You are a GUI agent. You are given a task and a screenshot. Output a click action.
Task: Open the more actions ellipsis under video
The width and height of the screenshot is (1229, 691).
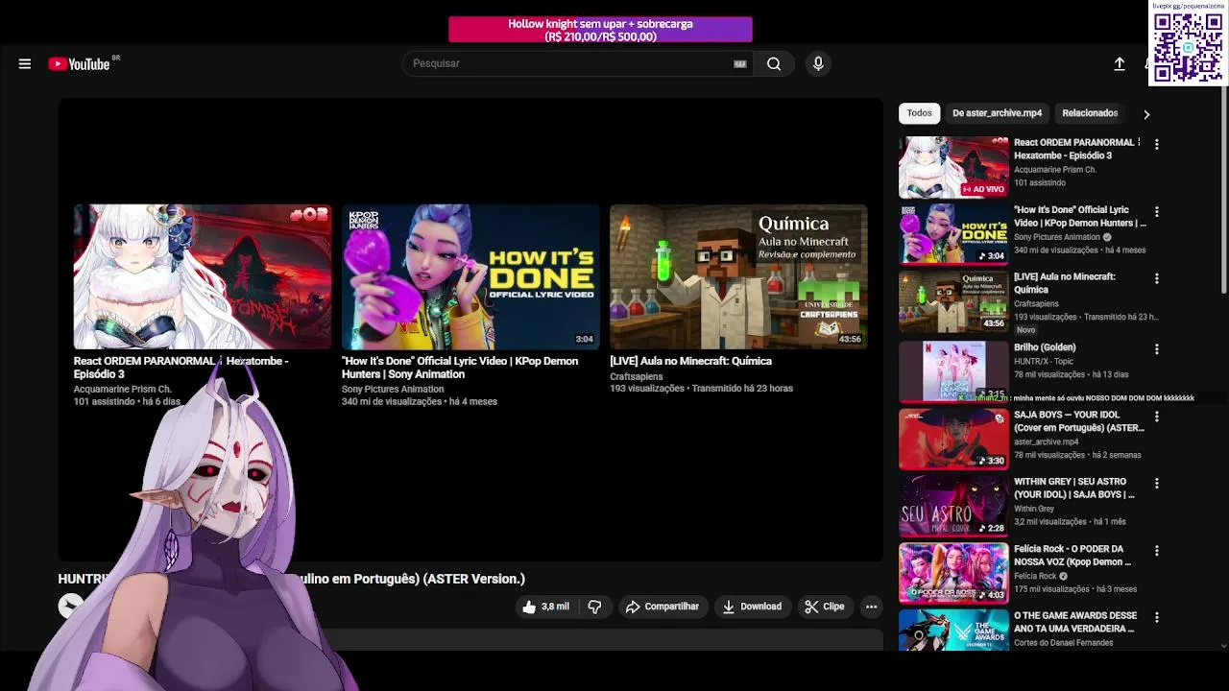coord(871,607)
